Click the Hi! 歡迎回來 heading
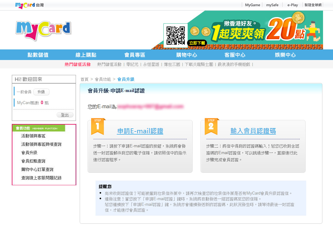 [28, 79]
